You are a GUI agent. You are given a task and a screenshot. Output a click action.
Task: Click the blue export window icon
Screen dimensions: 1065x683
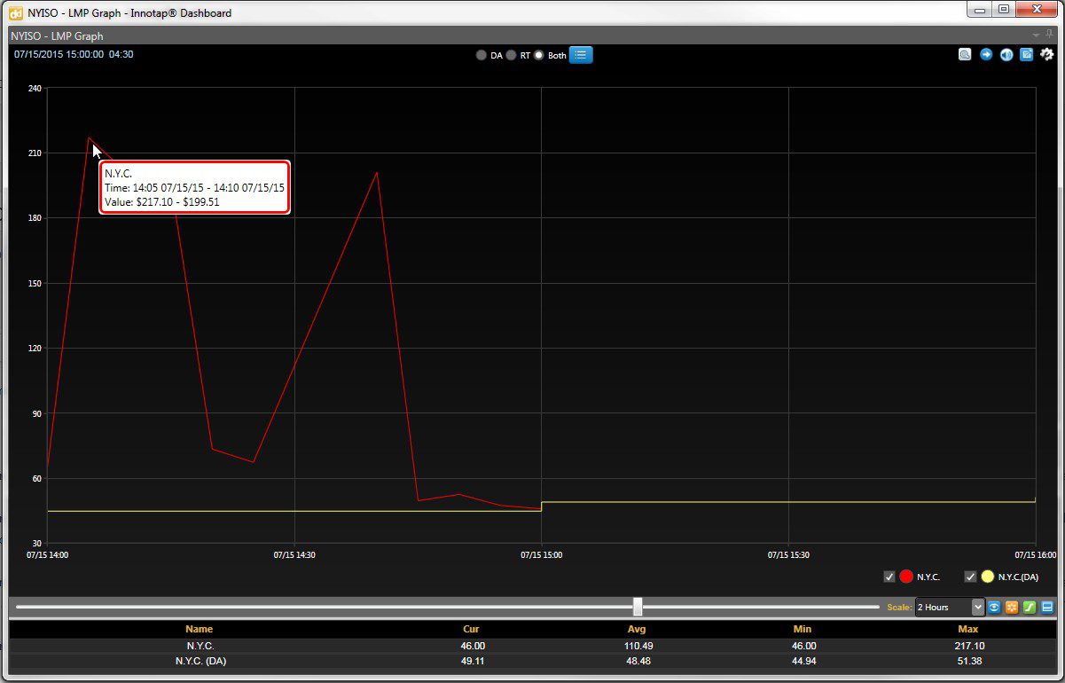[1027, 55]
